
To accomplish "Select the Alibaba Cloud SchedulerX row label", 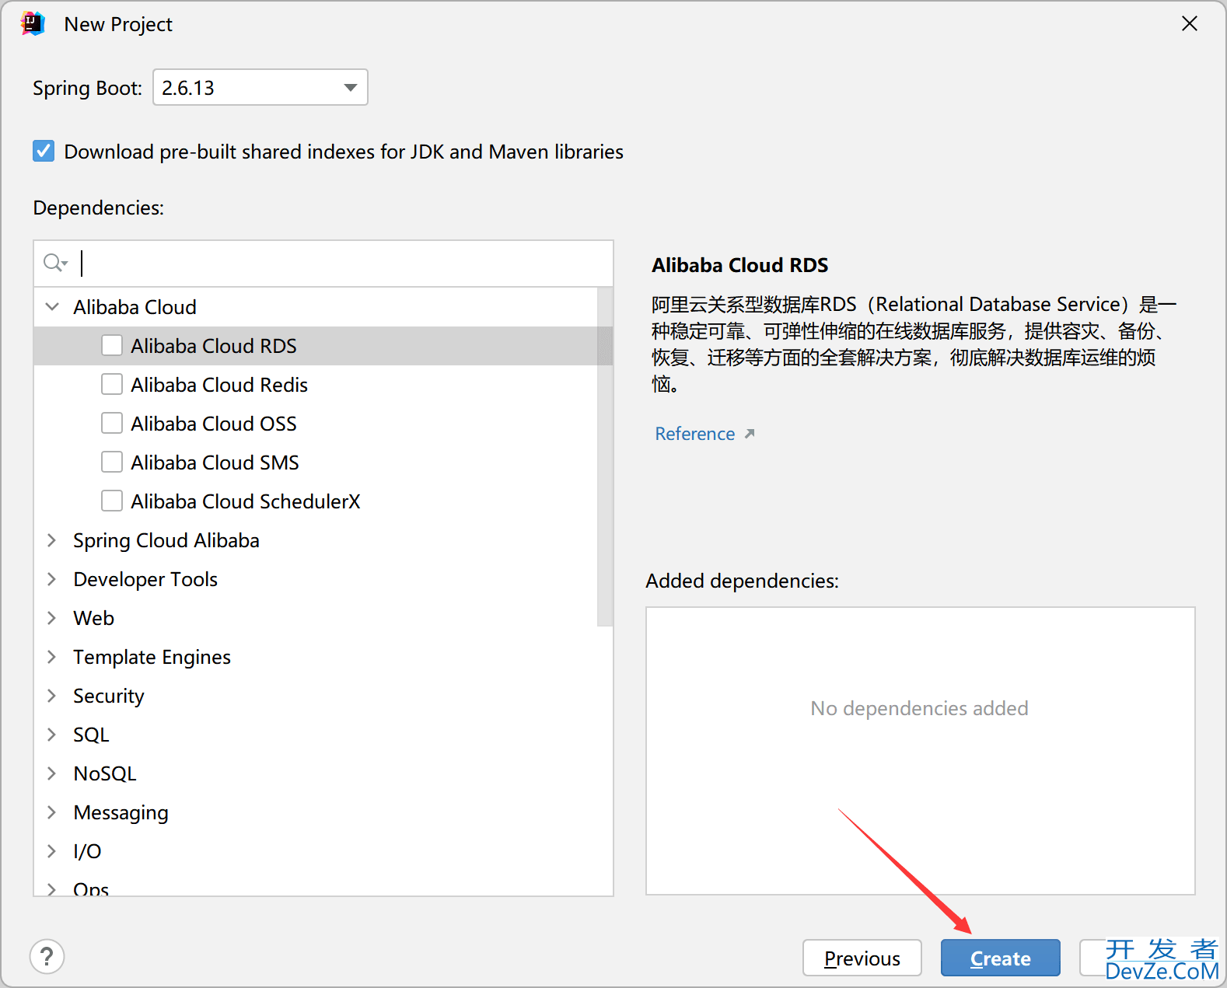I will click(246, 501).
